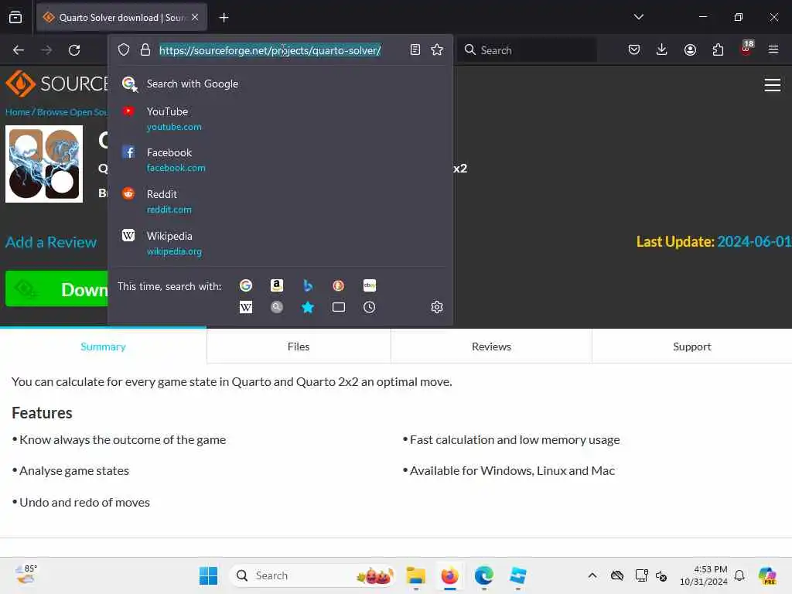Expand the list all tabs chevron
This screenshot has height=594, width=792.
click(638, 17)
